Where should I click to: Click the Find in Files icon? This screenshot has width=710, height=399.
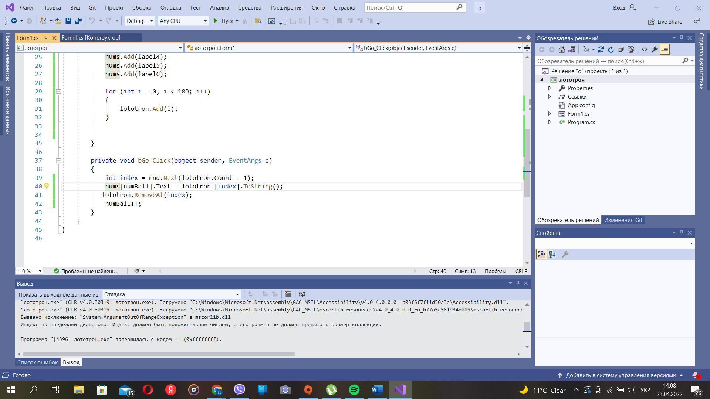tap(258, 21)
